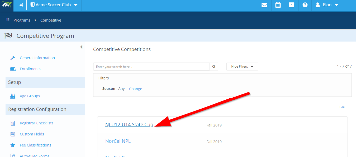Viewport: 356px width, 157px height.
Task: Open NJ U12-U14 State Cup competition
Action: [x=129, y=125]
